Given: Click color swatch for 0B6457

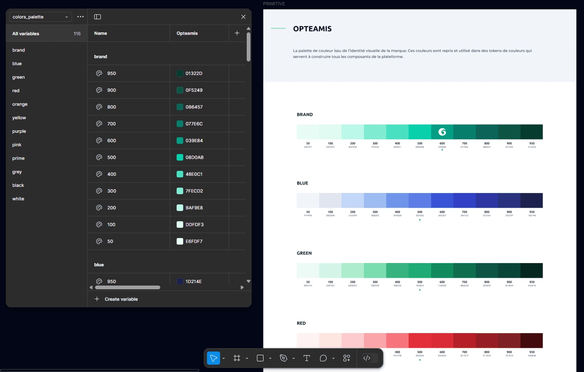Looking at the screenshot, I should [x=180, y=107].
